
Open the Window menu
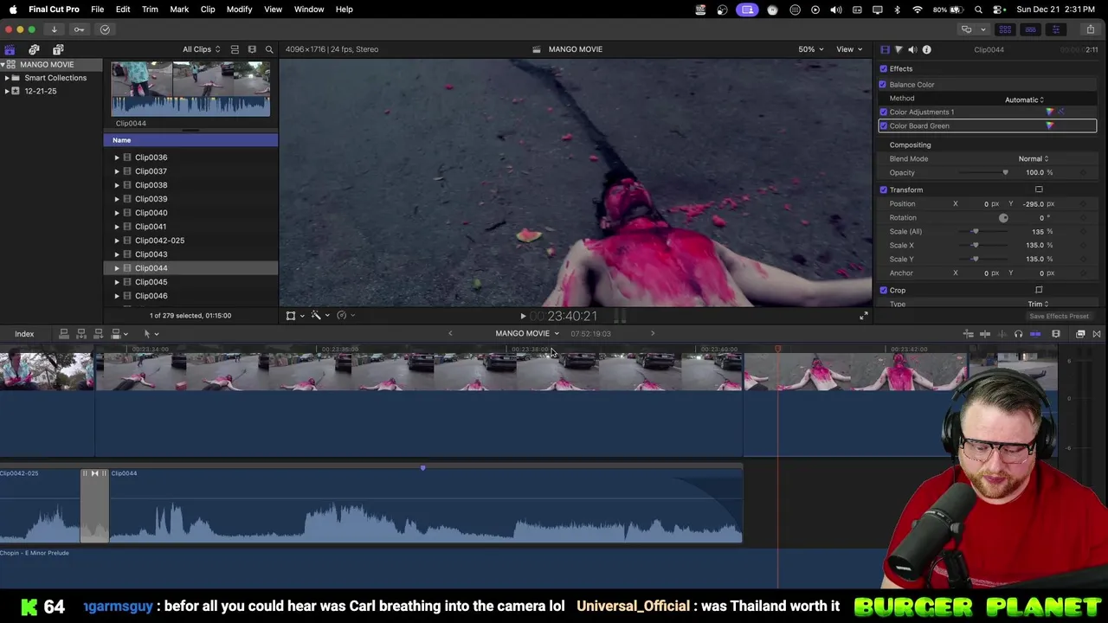point(309,10)
